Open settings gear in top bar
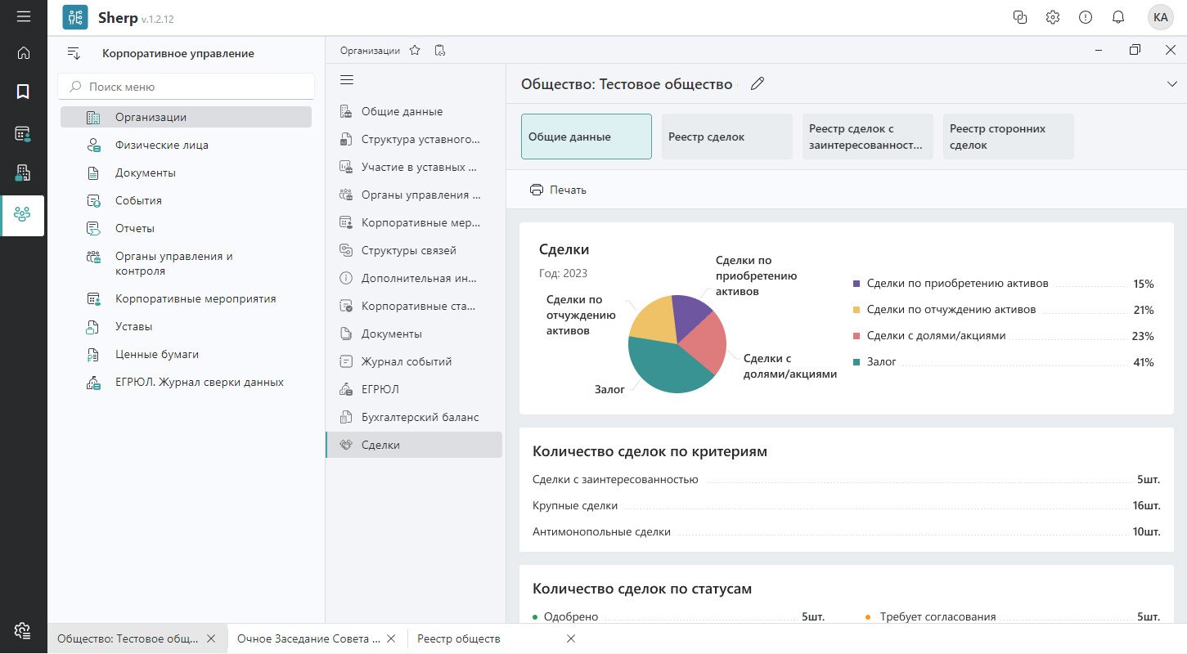 point(1053,17)
